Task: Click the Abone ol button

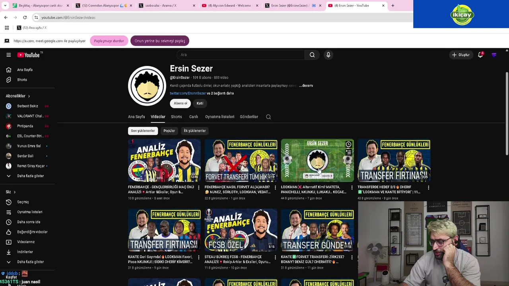Action: pos(180,103)
